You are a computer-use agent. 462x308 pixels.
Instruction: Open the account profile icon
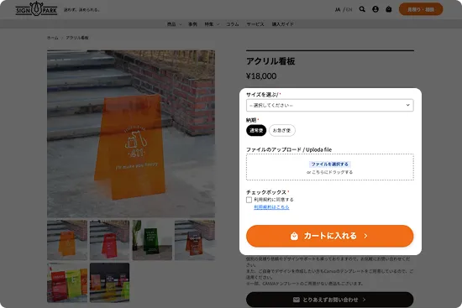375,9
